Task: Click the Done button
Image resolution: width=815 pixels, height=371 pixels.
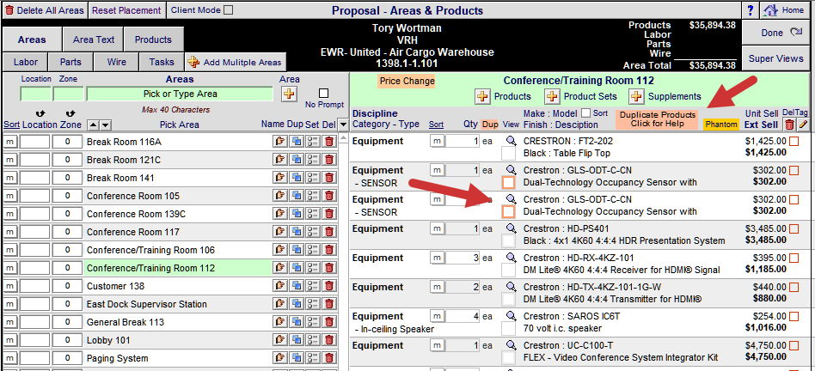Action: pyautogui.click(x=778, y=33)
